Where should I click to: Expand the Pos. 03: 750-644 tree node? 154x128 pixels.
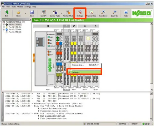point(4,29)
